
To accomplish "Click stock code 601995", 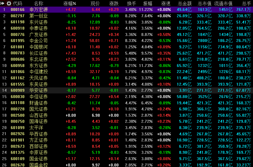I will click(x=18, y=41).
